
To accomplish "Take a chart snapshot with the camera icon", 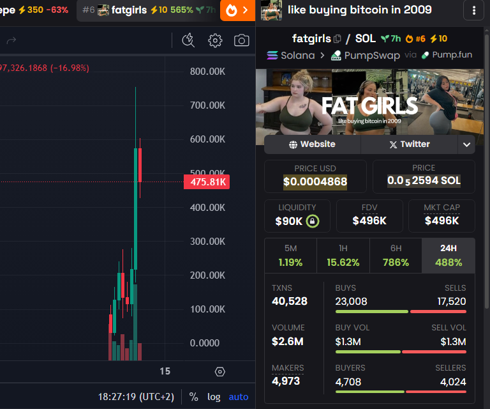I will pos(241,41).
